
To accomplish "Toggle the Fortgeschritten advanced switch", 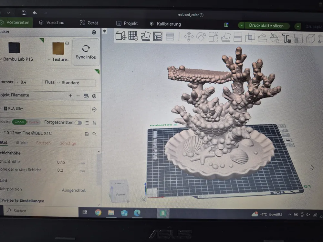I will coord(78,123).
